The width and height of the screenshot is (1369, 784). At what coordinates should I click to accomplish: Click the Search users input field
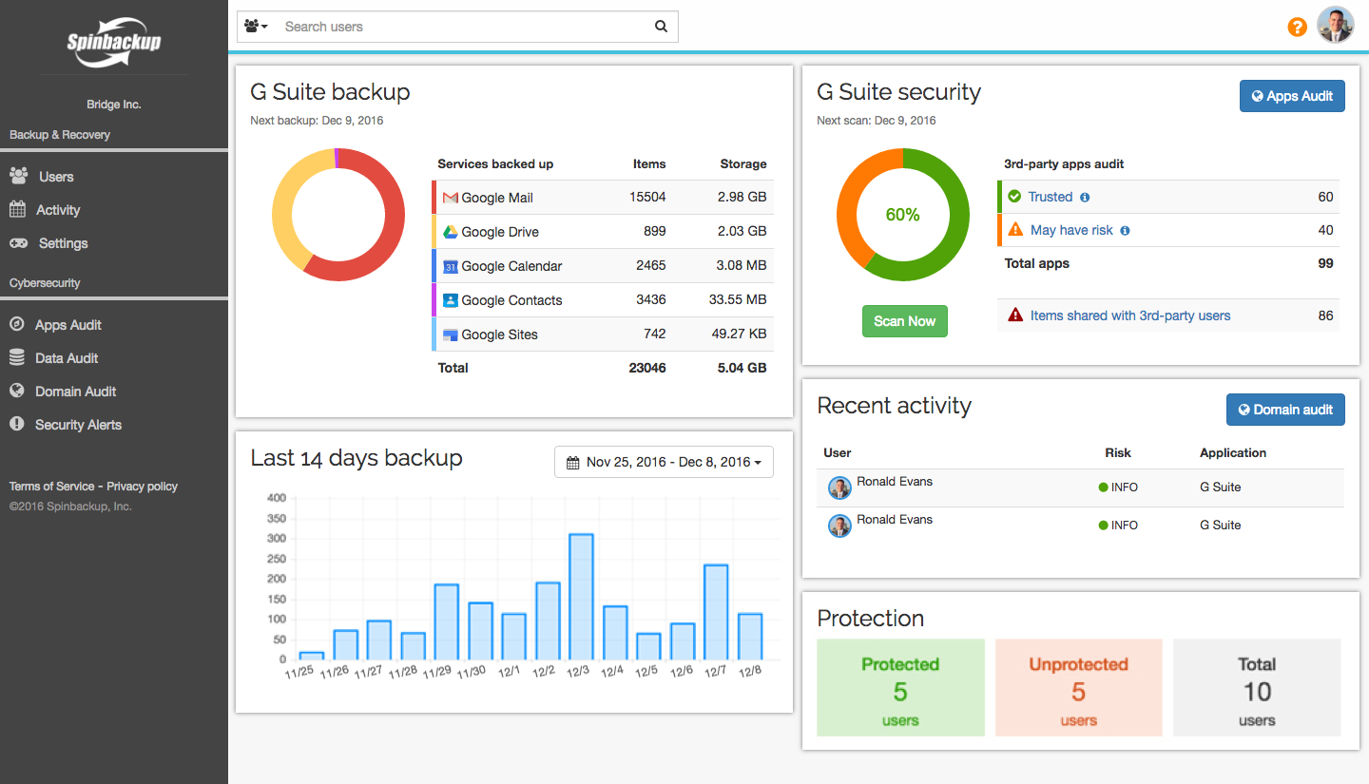pyautogui.click(x=464, y=27)
